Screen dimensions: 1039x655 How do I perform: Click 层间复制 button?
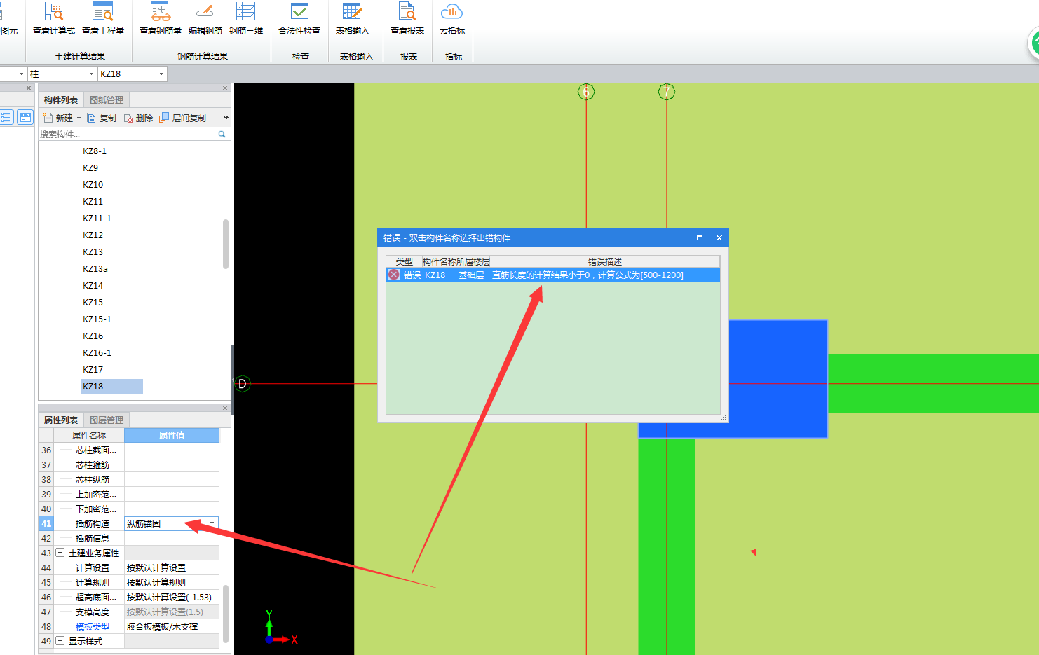tap(183, 118)
